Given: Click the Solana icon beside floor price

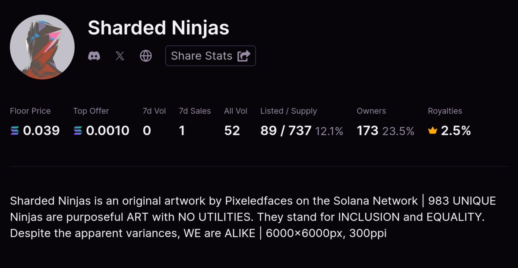Looking at the screenshot, I should (15, 131).
